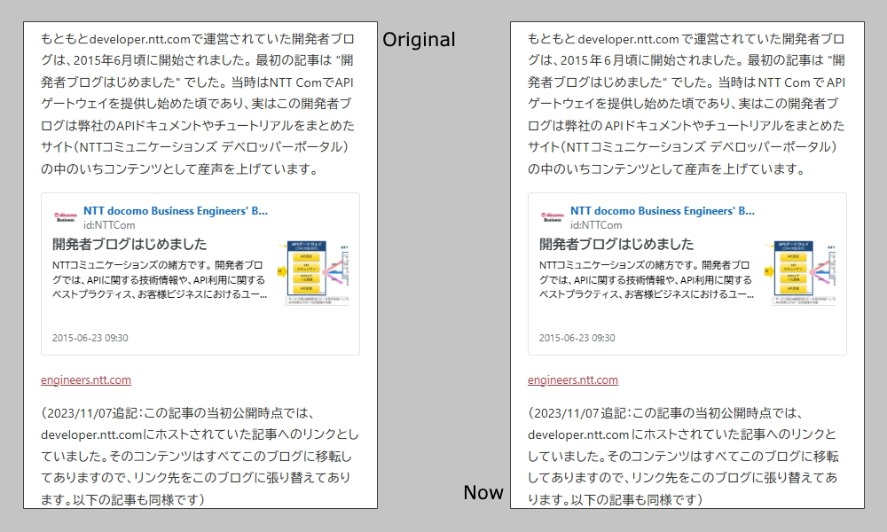Click opening paragraph text in Original panel
The width and height of the screenshot is (887, 532).
click(x=198, y=104)
